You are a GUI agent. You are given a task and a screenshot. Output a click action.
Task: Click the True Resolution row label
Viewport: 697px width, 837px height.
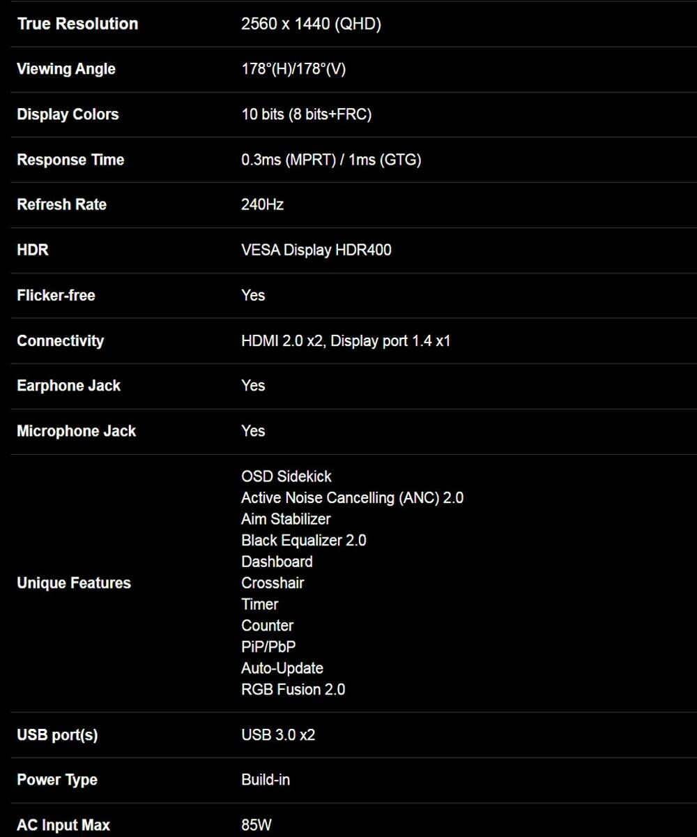tap(77, 24)
